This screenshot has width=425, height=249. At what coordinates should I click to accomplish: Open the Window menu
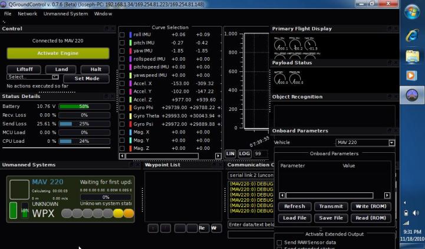103,14
